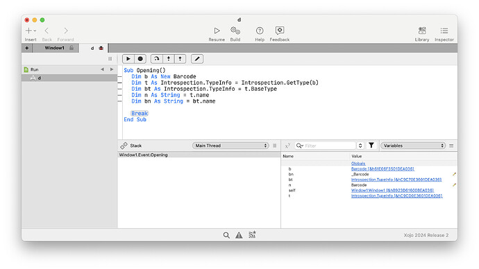The image size is (479, 269).
Task: Open the TypeInfo link for t
Action: [x=396, y=196]
